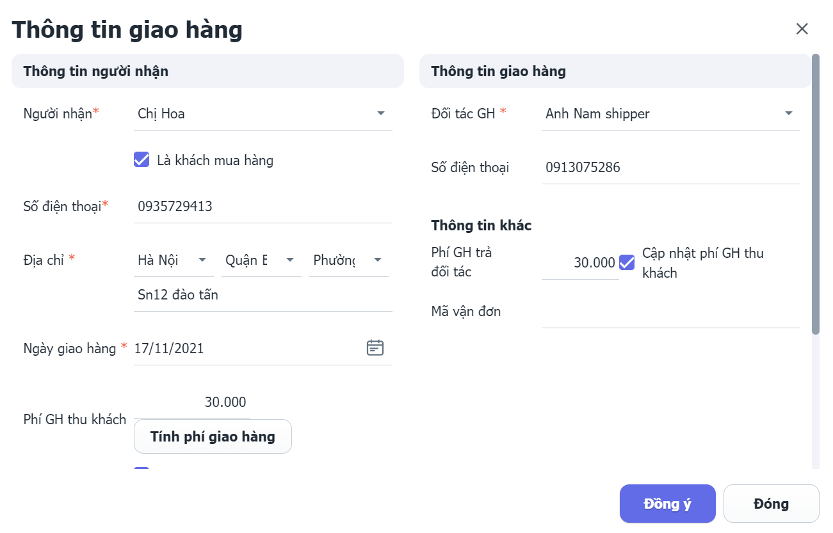Toggle Cập nhật phí GH thu khách checkbox

point(627,262)
